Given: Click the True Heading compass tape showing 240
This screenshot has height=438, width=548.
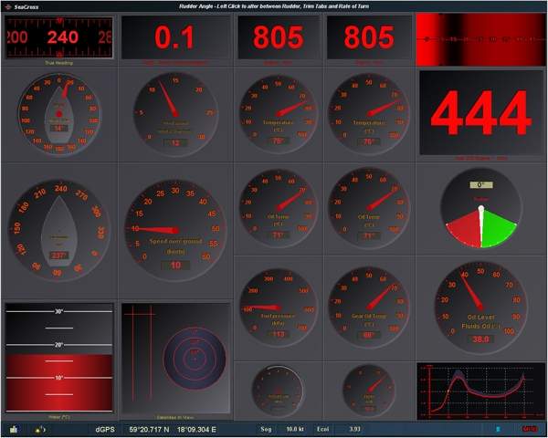Looking at the screenshot, I should (x=59, y=37).
